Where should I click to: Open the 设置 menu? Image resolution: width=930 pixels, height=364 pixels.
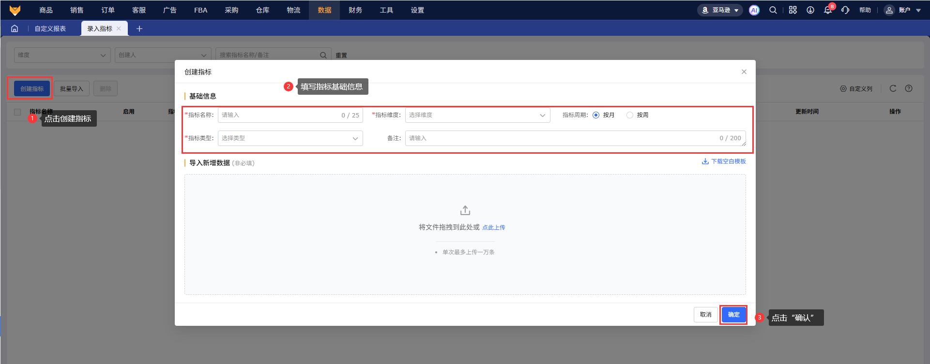(x=417, y=10)
